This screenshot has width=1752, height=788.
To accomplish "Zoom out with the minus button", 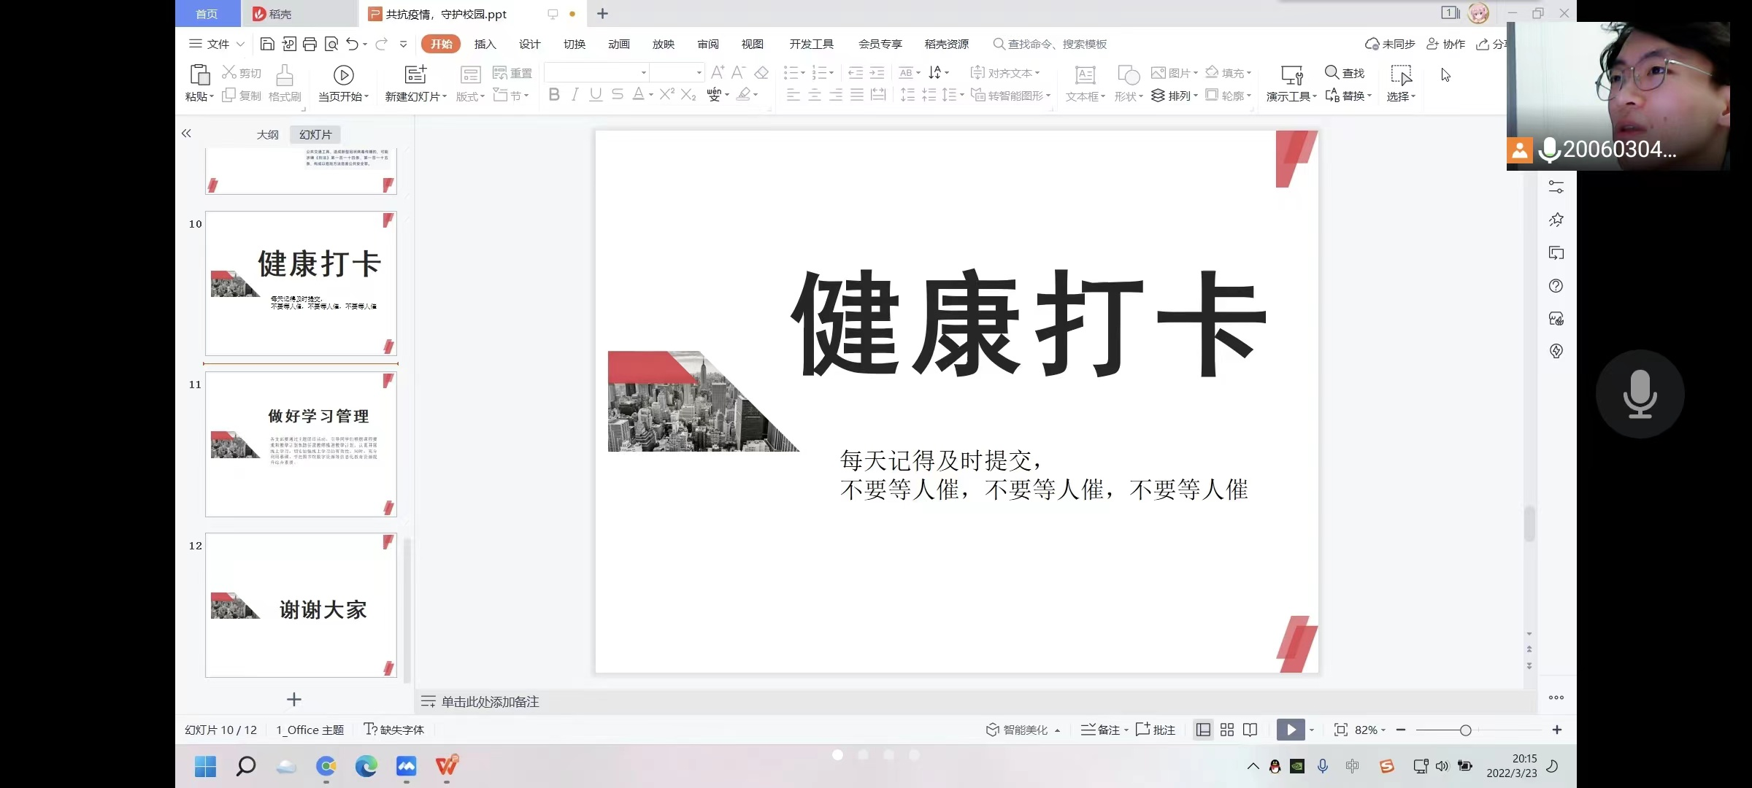I will point(1401,730).
